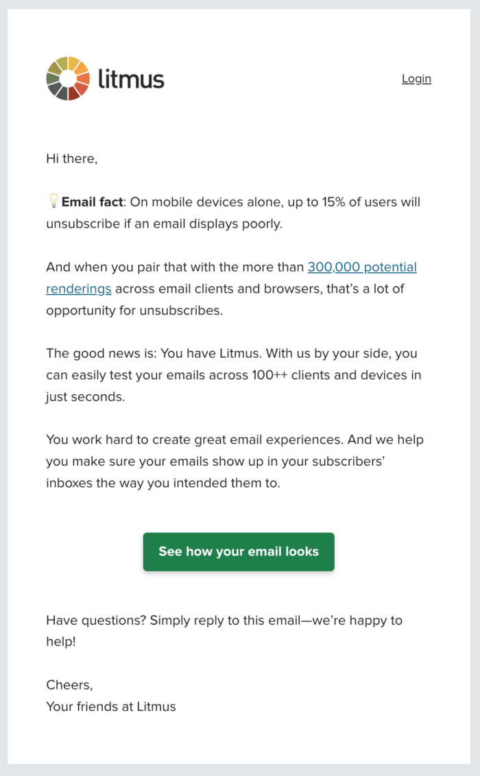Viewport: 480px width, 776px height.
Task: Click the underline beneath Login
Action: [416, 85]
